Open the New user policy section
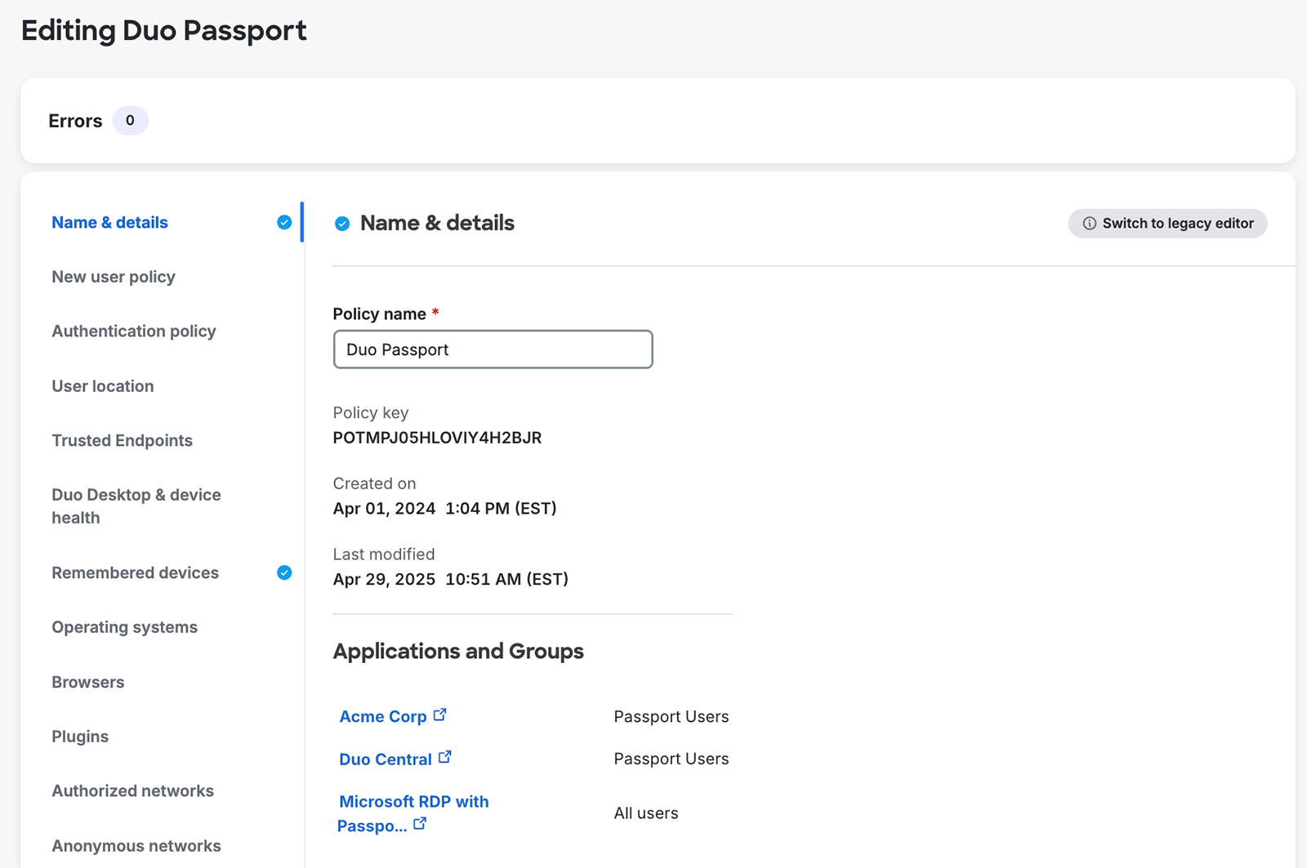Viewport: 1307px width, 868px height. (114, 277)
